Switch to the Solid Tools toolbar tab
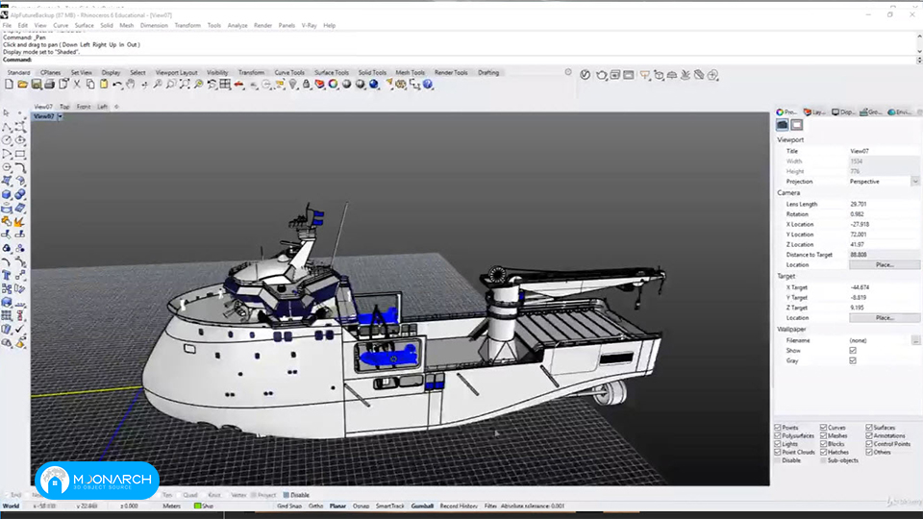 click(x=373, y=72)
